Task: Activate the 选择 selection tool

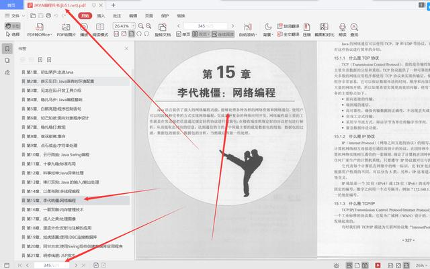Action: (13, 34)
